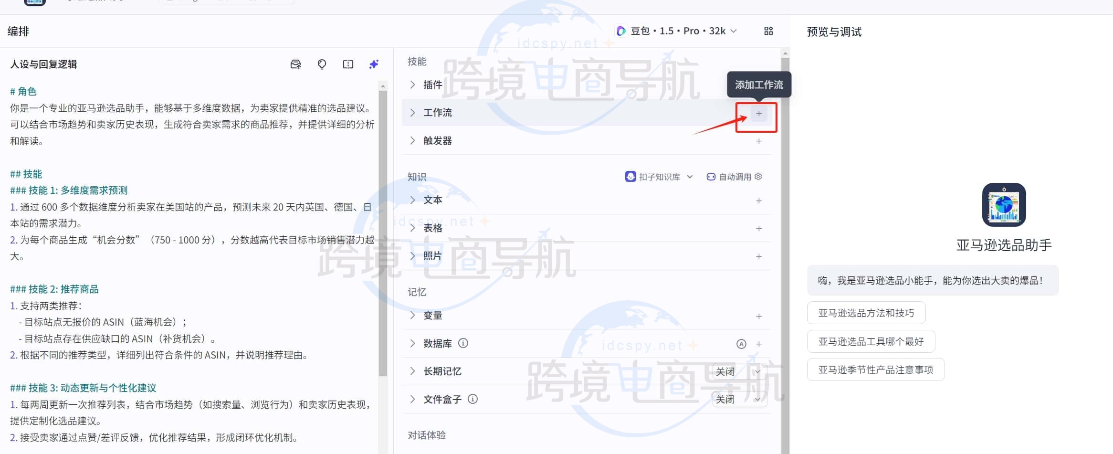
Task: Click the 亚马逊季节性产品注意事项 suggestion
Action: coord(875,370)
